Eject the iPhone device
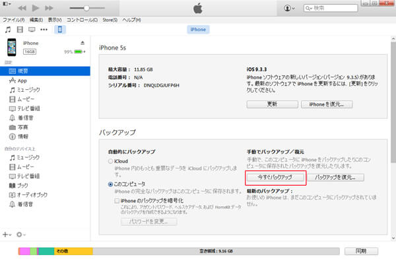This screenshot has height=261, width=396. click(x=82, y=43)
